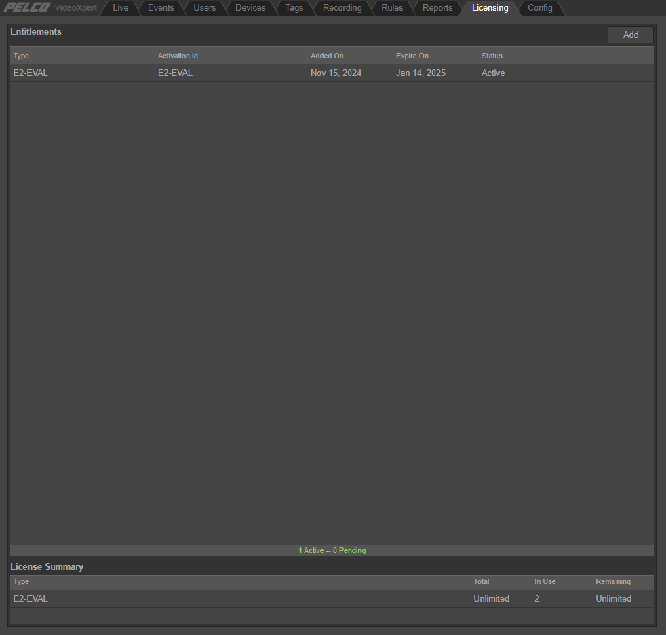Select the Config tab
666x635 pixels.
click(539, 7)
